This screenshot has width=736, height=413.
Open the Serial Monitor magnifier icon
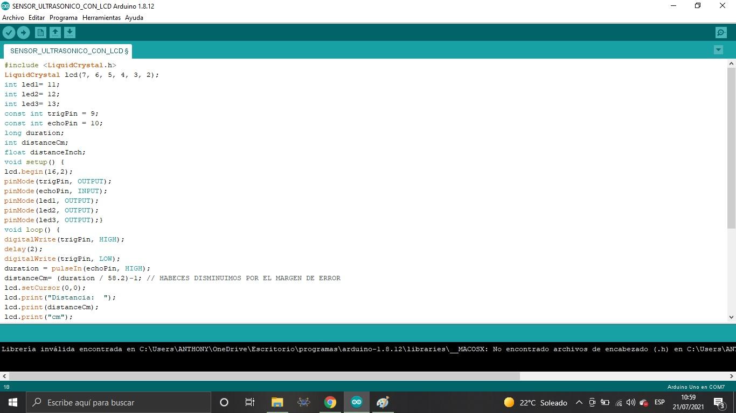(x=721, y=33)
